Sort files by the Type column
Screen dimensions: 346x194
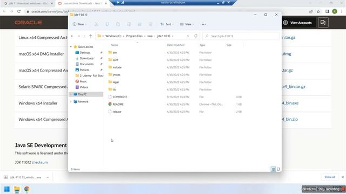point(202,45)
